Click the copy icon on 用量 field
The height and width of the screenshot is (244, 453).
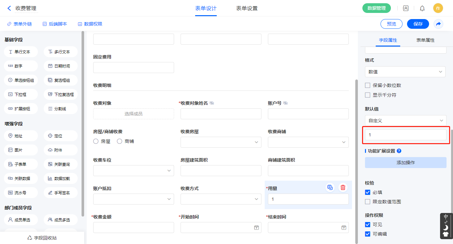pyautogui.click(x=330, y=187)
